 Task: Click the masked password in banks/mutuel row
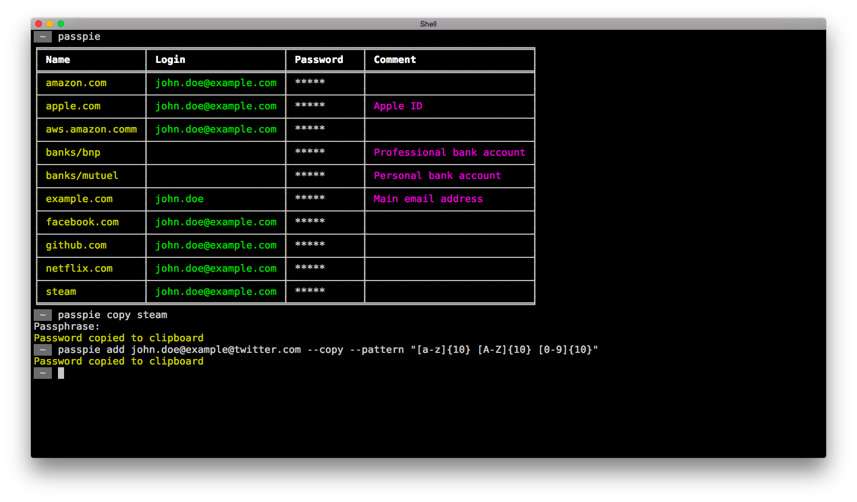pos(310,175)
